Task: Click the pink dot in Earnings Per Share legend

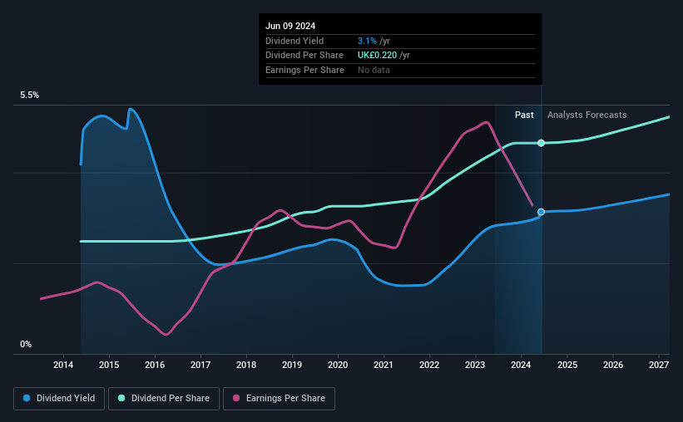Action: (236, 398)
